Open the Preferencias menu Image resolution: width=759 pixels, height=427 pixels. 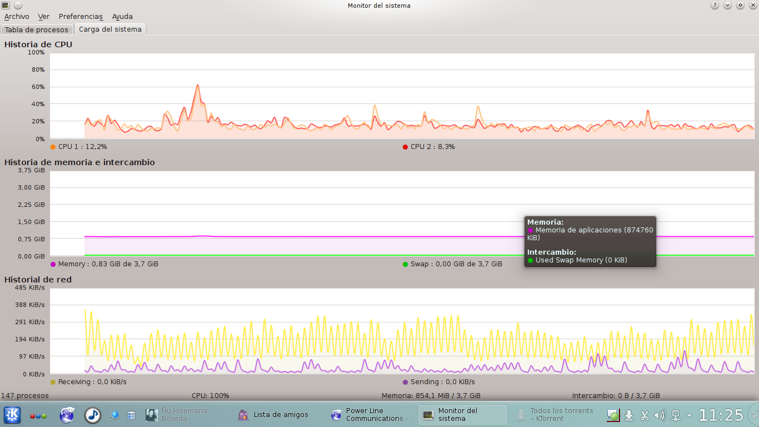point(81,17)
